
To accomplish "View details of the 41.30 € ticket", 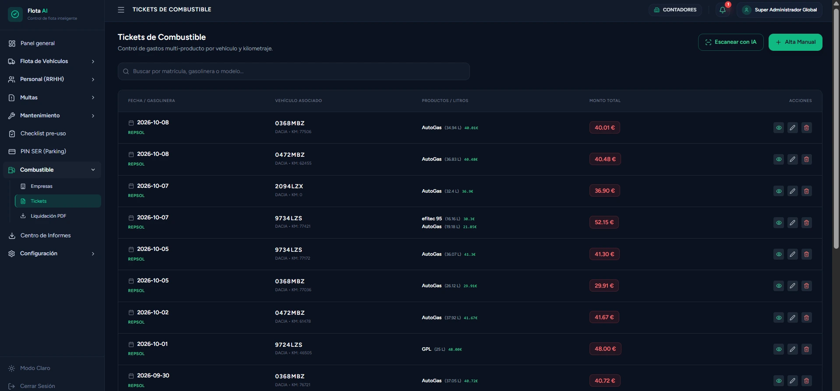I will pyautogui.click(x=779, y=254).
